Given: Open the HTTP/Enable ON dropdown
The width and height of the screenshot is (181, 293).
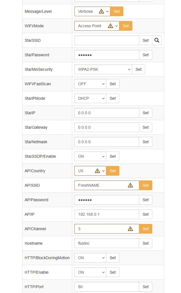Looking at the screenshot, I should coord(90,272).
